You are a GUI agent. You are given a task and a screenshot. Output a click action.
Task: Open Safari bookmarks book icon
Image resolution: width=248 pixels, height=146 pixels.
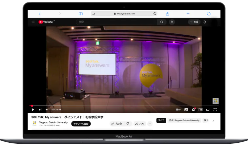[81, 14]
